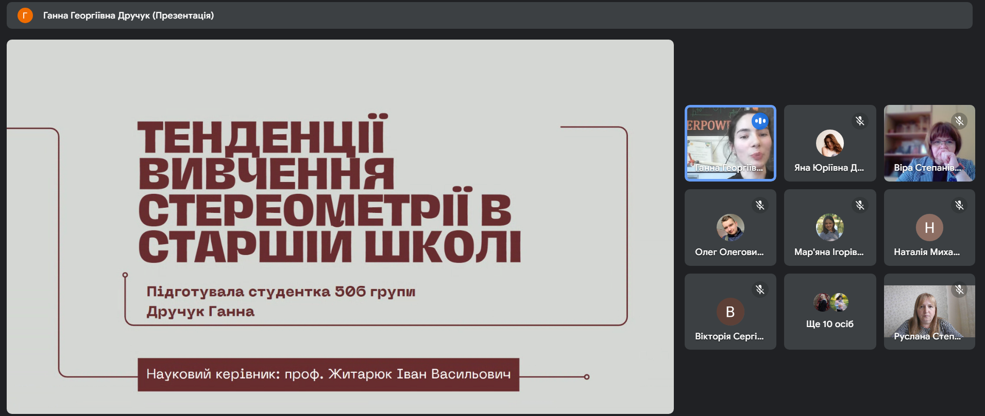Image resolution: width=985 pixels, height=416 pixels.
Task: Click the orange Г presenter avatar
Action: (x=25, y=15)
